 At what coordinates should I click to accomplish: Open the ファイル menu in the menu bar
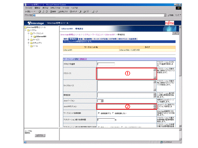pyautogui.click(x=29, y=8)
